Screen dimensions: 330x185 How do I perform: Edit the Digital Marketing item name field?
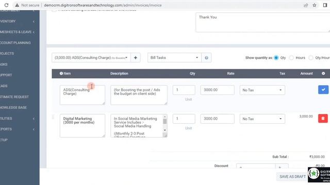82,125
